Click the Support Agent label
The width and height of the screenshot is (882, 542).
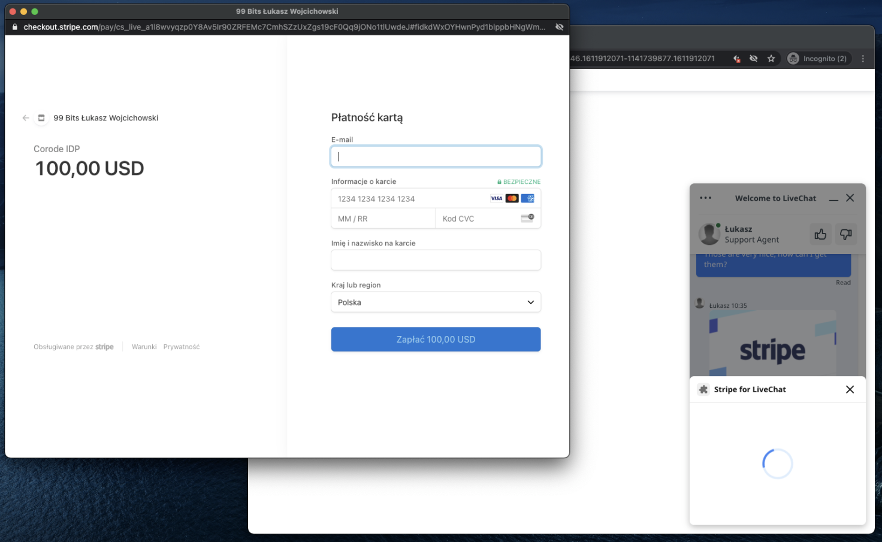[x=752, y=240]
